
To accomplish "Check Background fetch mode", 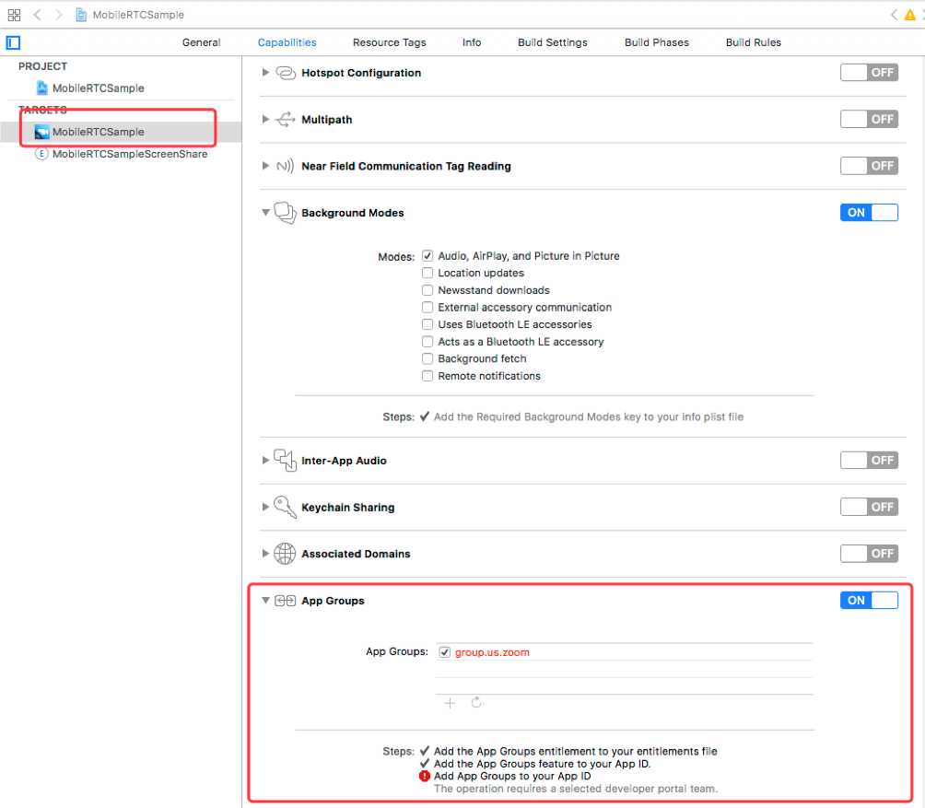I will pyautogui.click(x=427, y=358).
